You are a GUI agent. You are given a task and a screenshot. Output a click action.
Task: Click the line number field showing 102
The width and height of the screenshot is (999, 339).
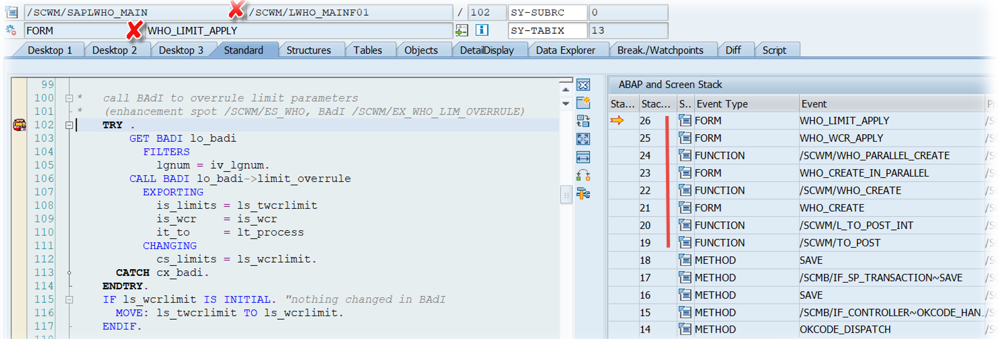[487, 12]
